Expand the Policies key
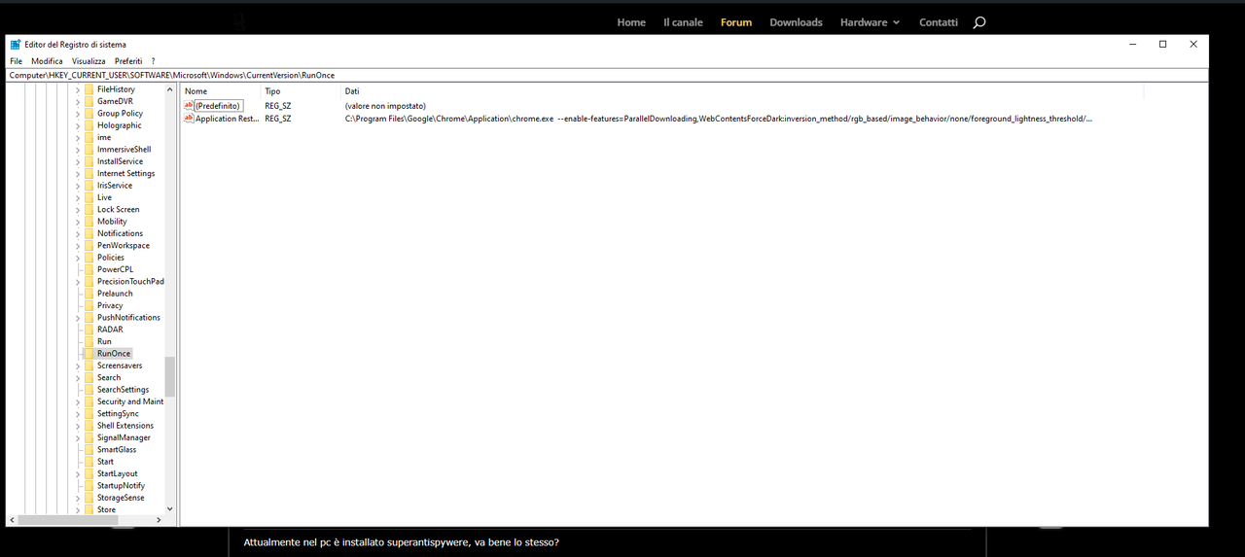 [x=77, y=258]
